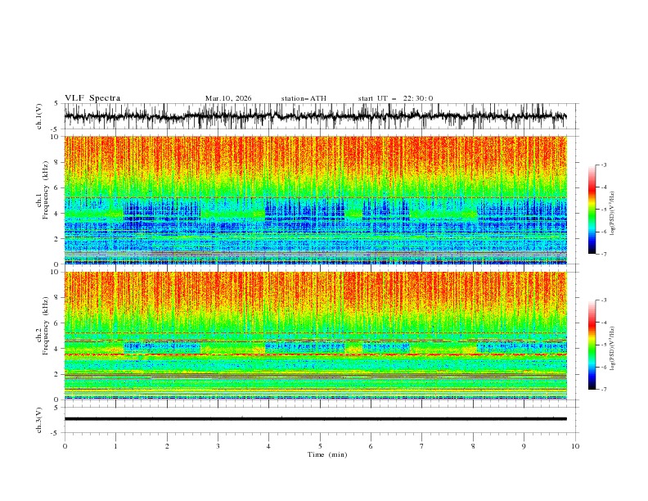Click the station=ATH label
This screenshot has width=648, height=501.
[304, 98]
